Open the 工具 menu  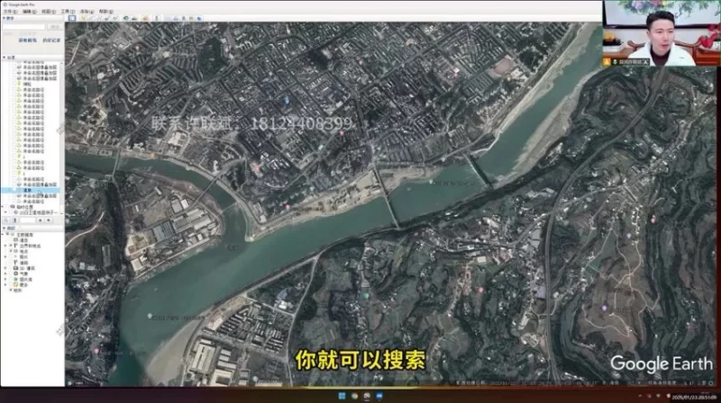[68, 11]
